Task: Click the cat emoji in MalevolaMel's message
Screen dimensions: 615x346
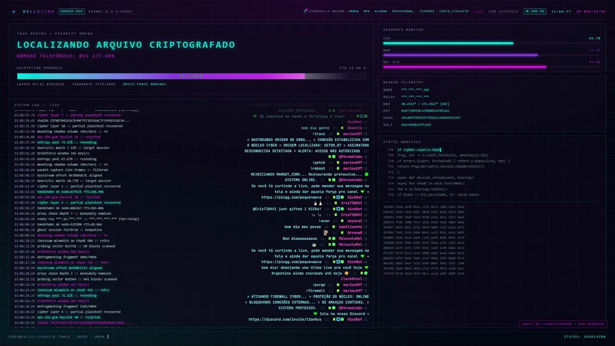Action: [x=314, y=244]
